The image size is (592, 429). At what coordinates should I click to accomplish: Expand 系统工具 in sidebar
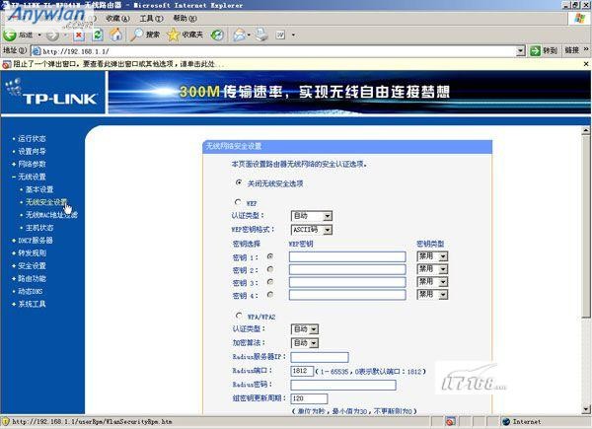click(x=32, y=304)
